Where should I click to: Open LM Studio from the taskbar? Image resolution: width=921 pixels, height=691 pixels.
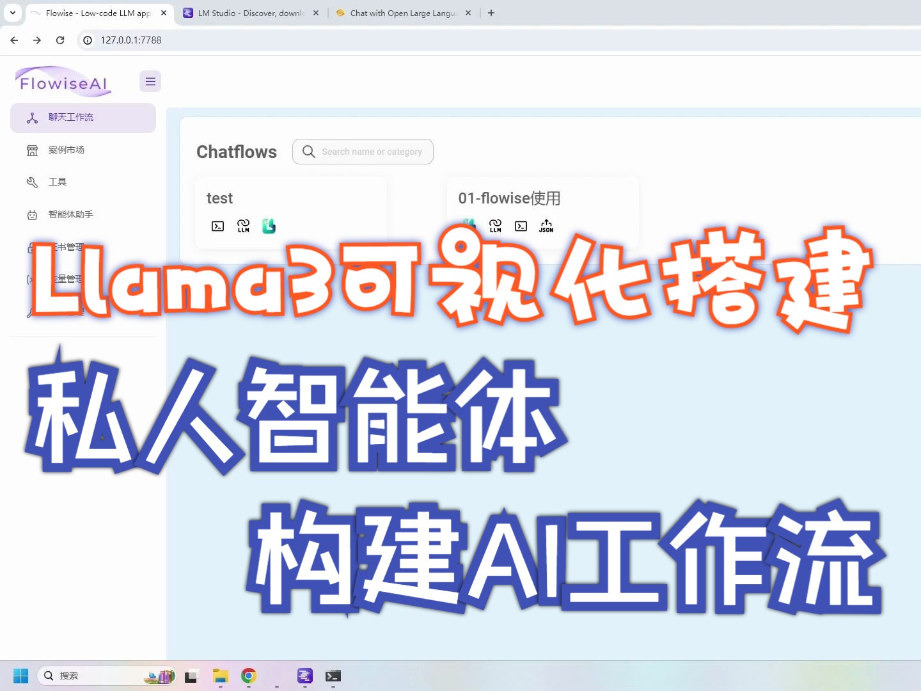click(x=305, y=676)
